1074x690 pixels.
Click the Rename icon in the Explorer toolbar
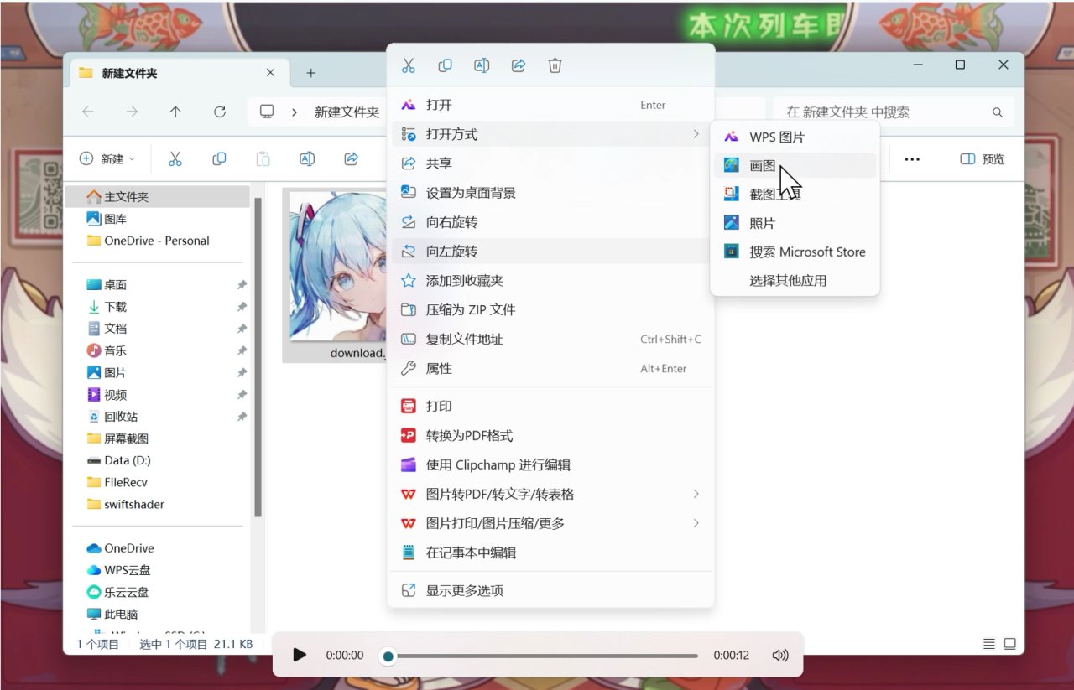click(x=307, y=158)
